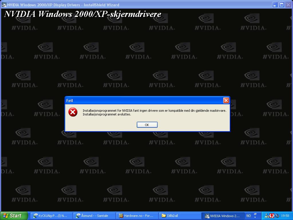Image resolution: width=293 pixels, height=220 pixels.
Task: Switch to the KyCKLiNg messenger taskbar window
Action: pyautogui.click(x=51, y=216)
